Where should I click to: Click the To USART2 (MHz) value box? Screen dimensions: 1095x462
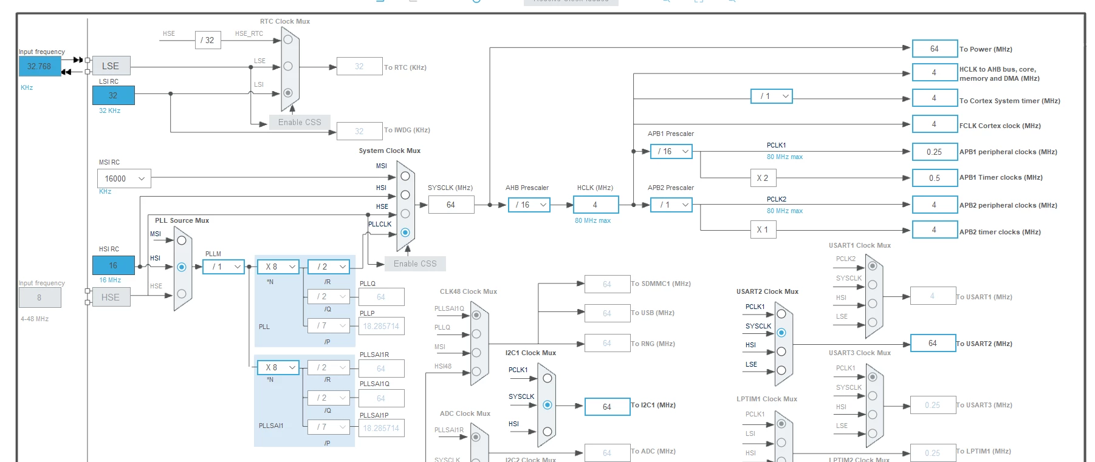933,343
